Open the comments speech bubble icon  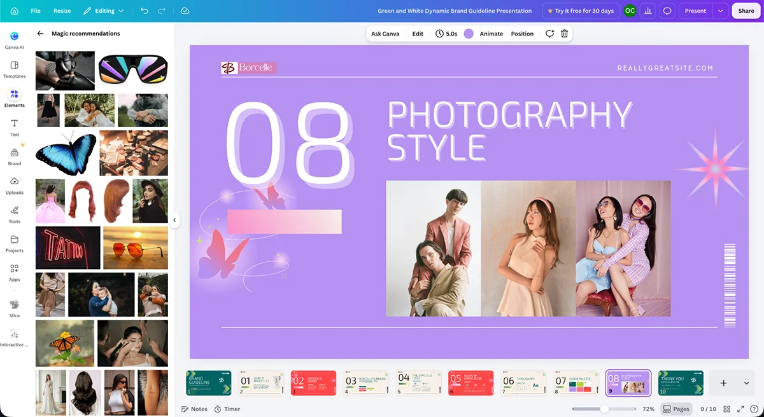667,11
